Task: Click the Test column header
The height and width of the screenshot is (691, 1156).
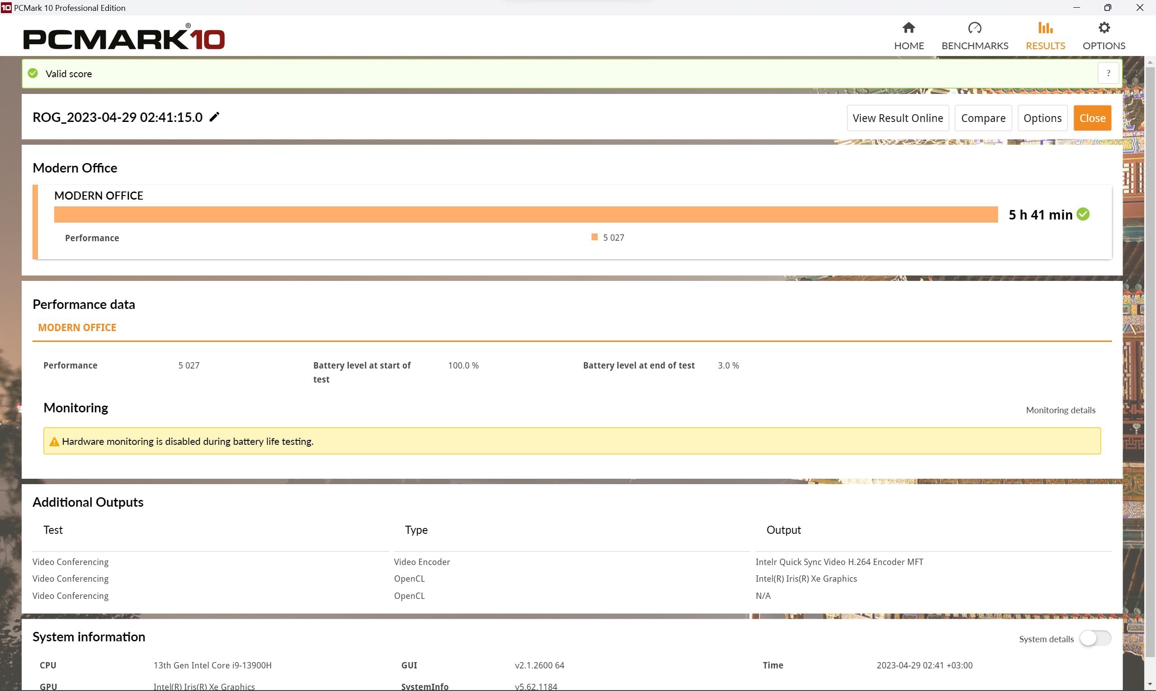Action: click(x=53, y=530)
